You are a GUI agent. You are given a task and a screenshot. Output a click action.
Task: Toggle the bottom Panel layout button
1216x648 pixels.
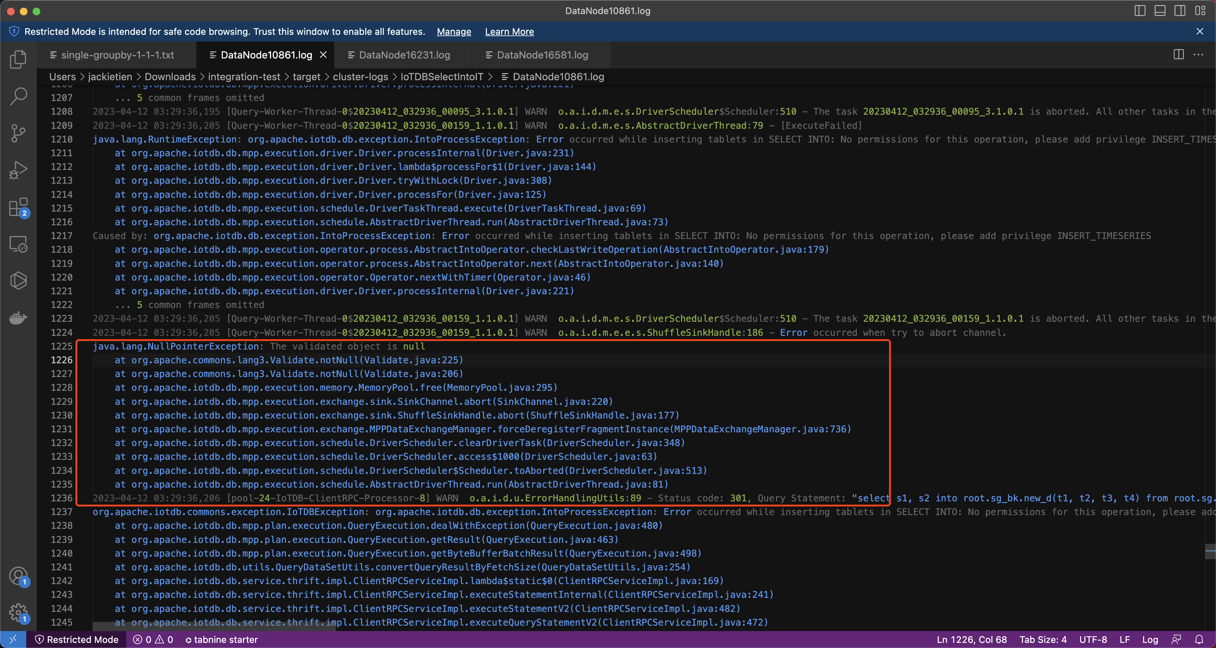(1160, 10)
